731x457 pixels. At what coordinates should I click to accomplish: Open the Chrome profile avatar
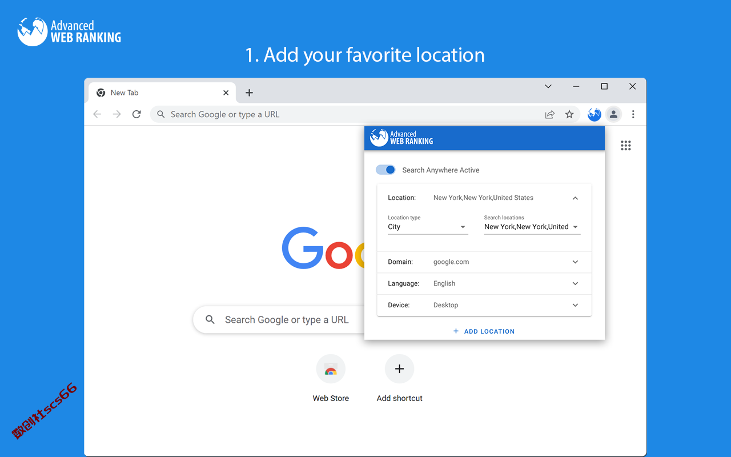click(613, 114)
